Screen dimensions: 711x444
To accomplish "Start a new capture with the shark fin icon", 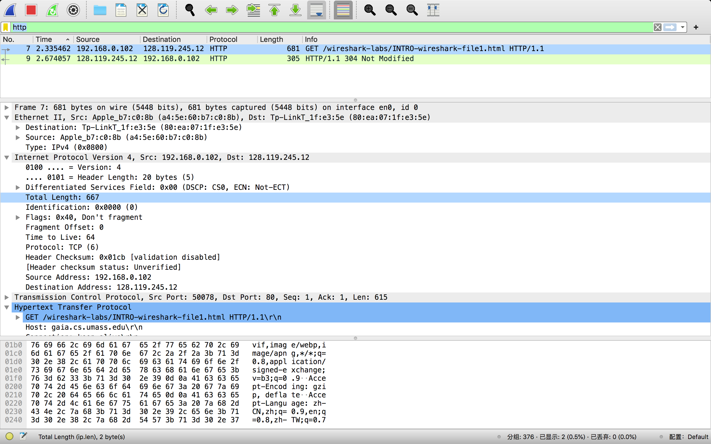I will (x=10, y=10).
